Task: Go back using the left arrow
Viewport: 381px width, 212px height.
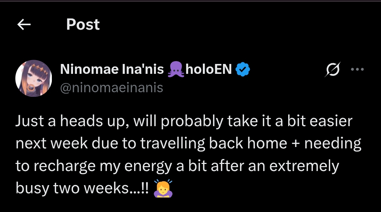Action: coord(24,25)
